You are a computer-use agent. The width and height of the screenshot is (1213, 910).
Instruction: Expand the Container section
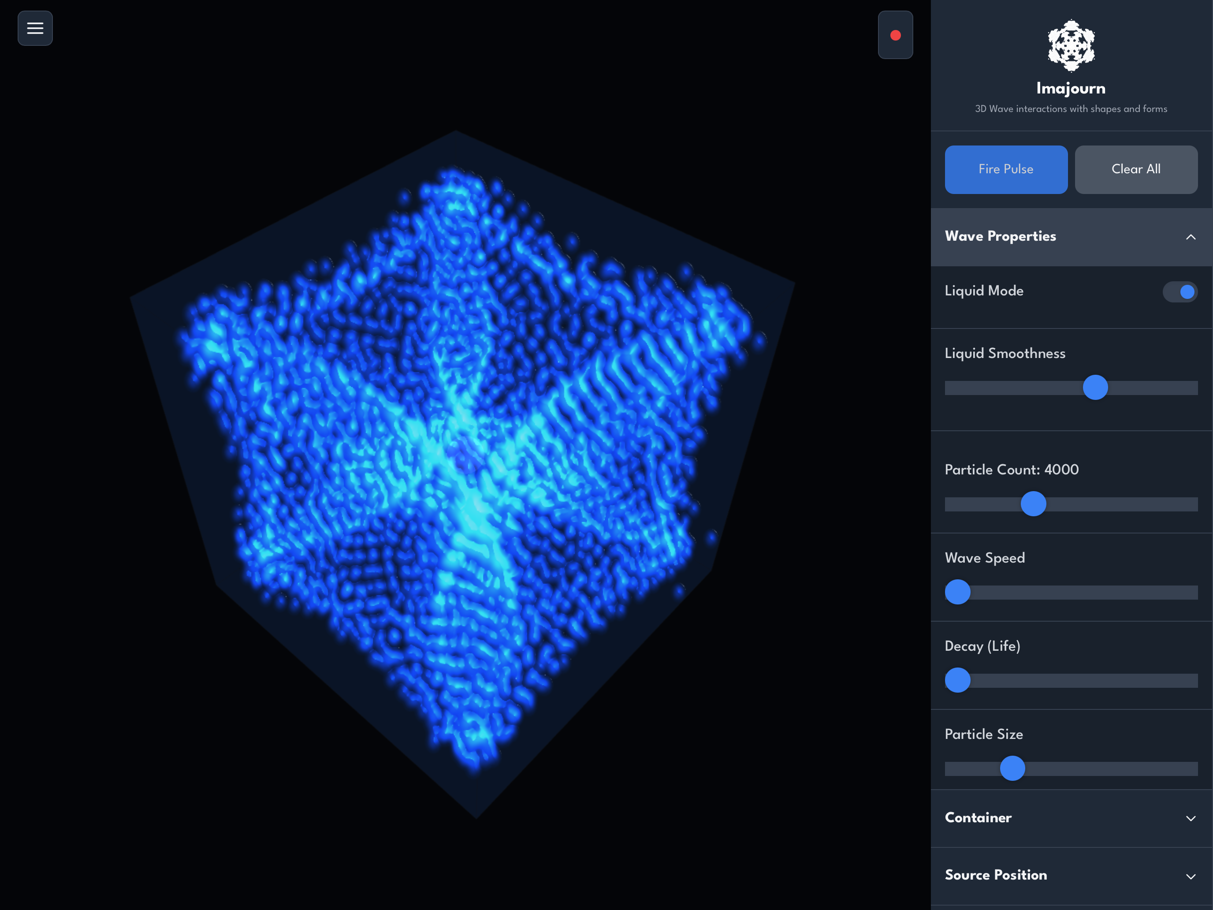click(x=978, y=818)
